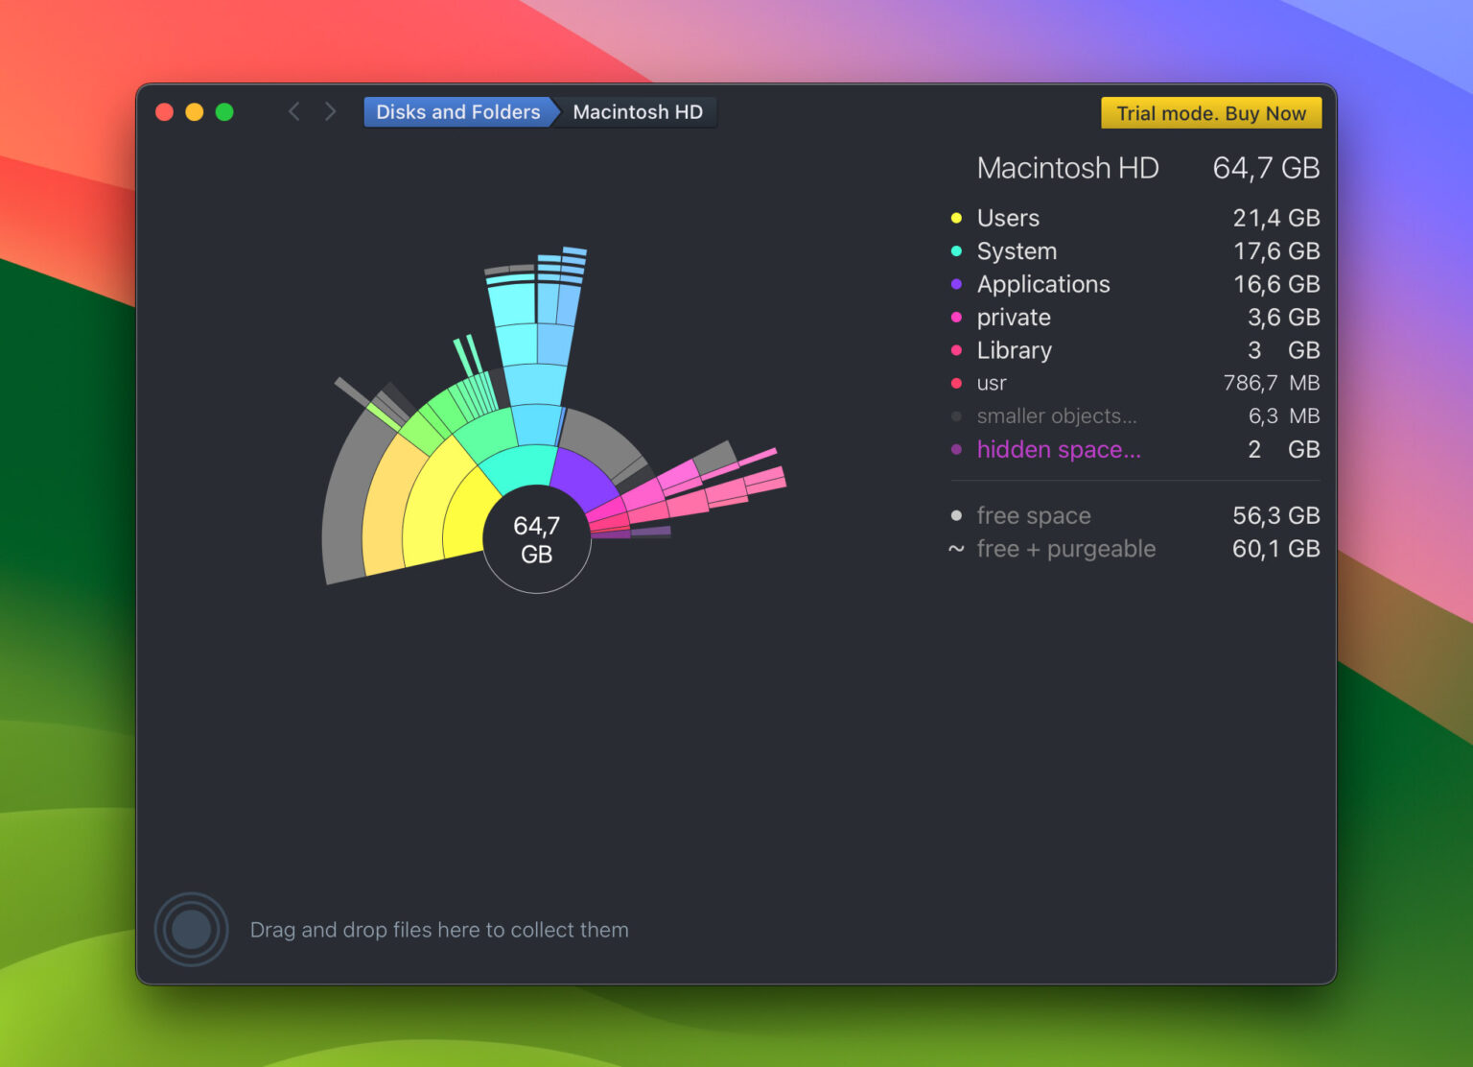Click the green zoom traffic light
1473x1067 pixels.
pyautogui.click(x=224, y=111)
